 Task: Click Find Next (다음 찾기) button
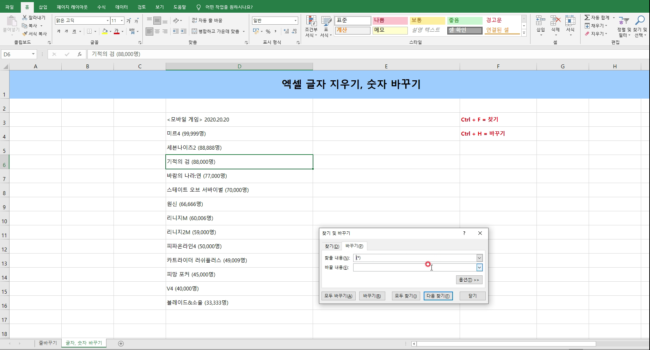(x=438, y=296)
